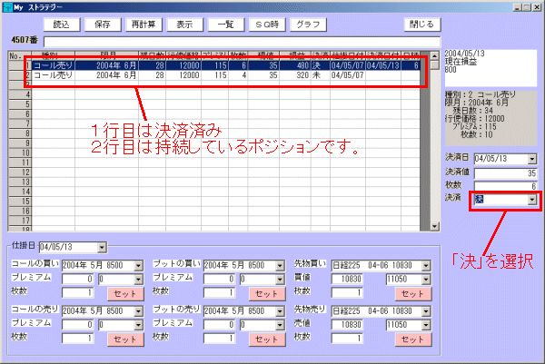Click the コールの買い 枚数 field

coord(78,292)
